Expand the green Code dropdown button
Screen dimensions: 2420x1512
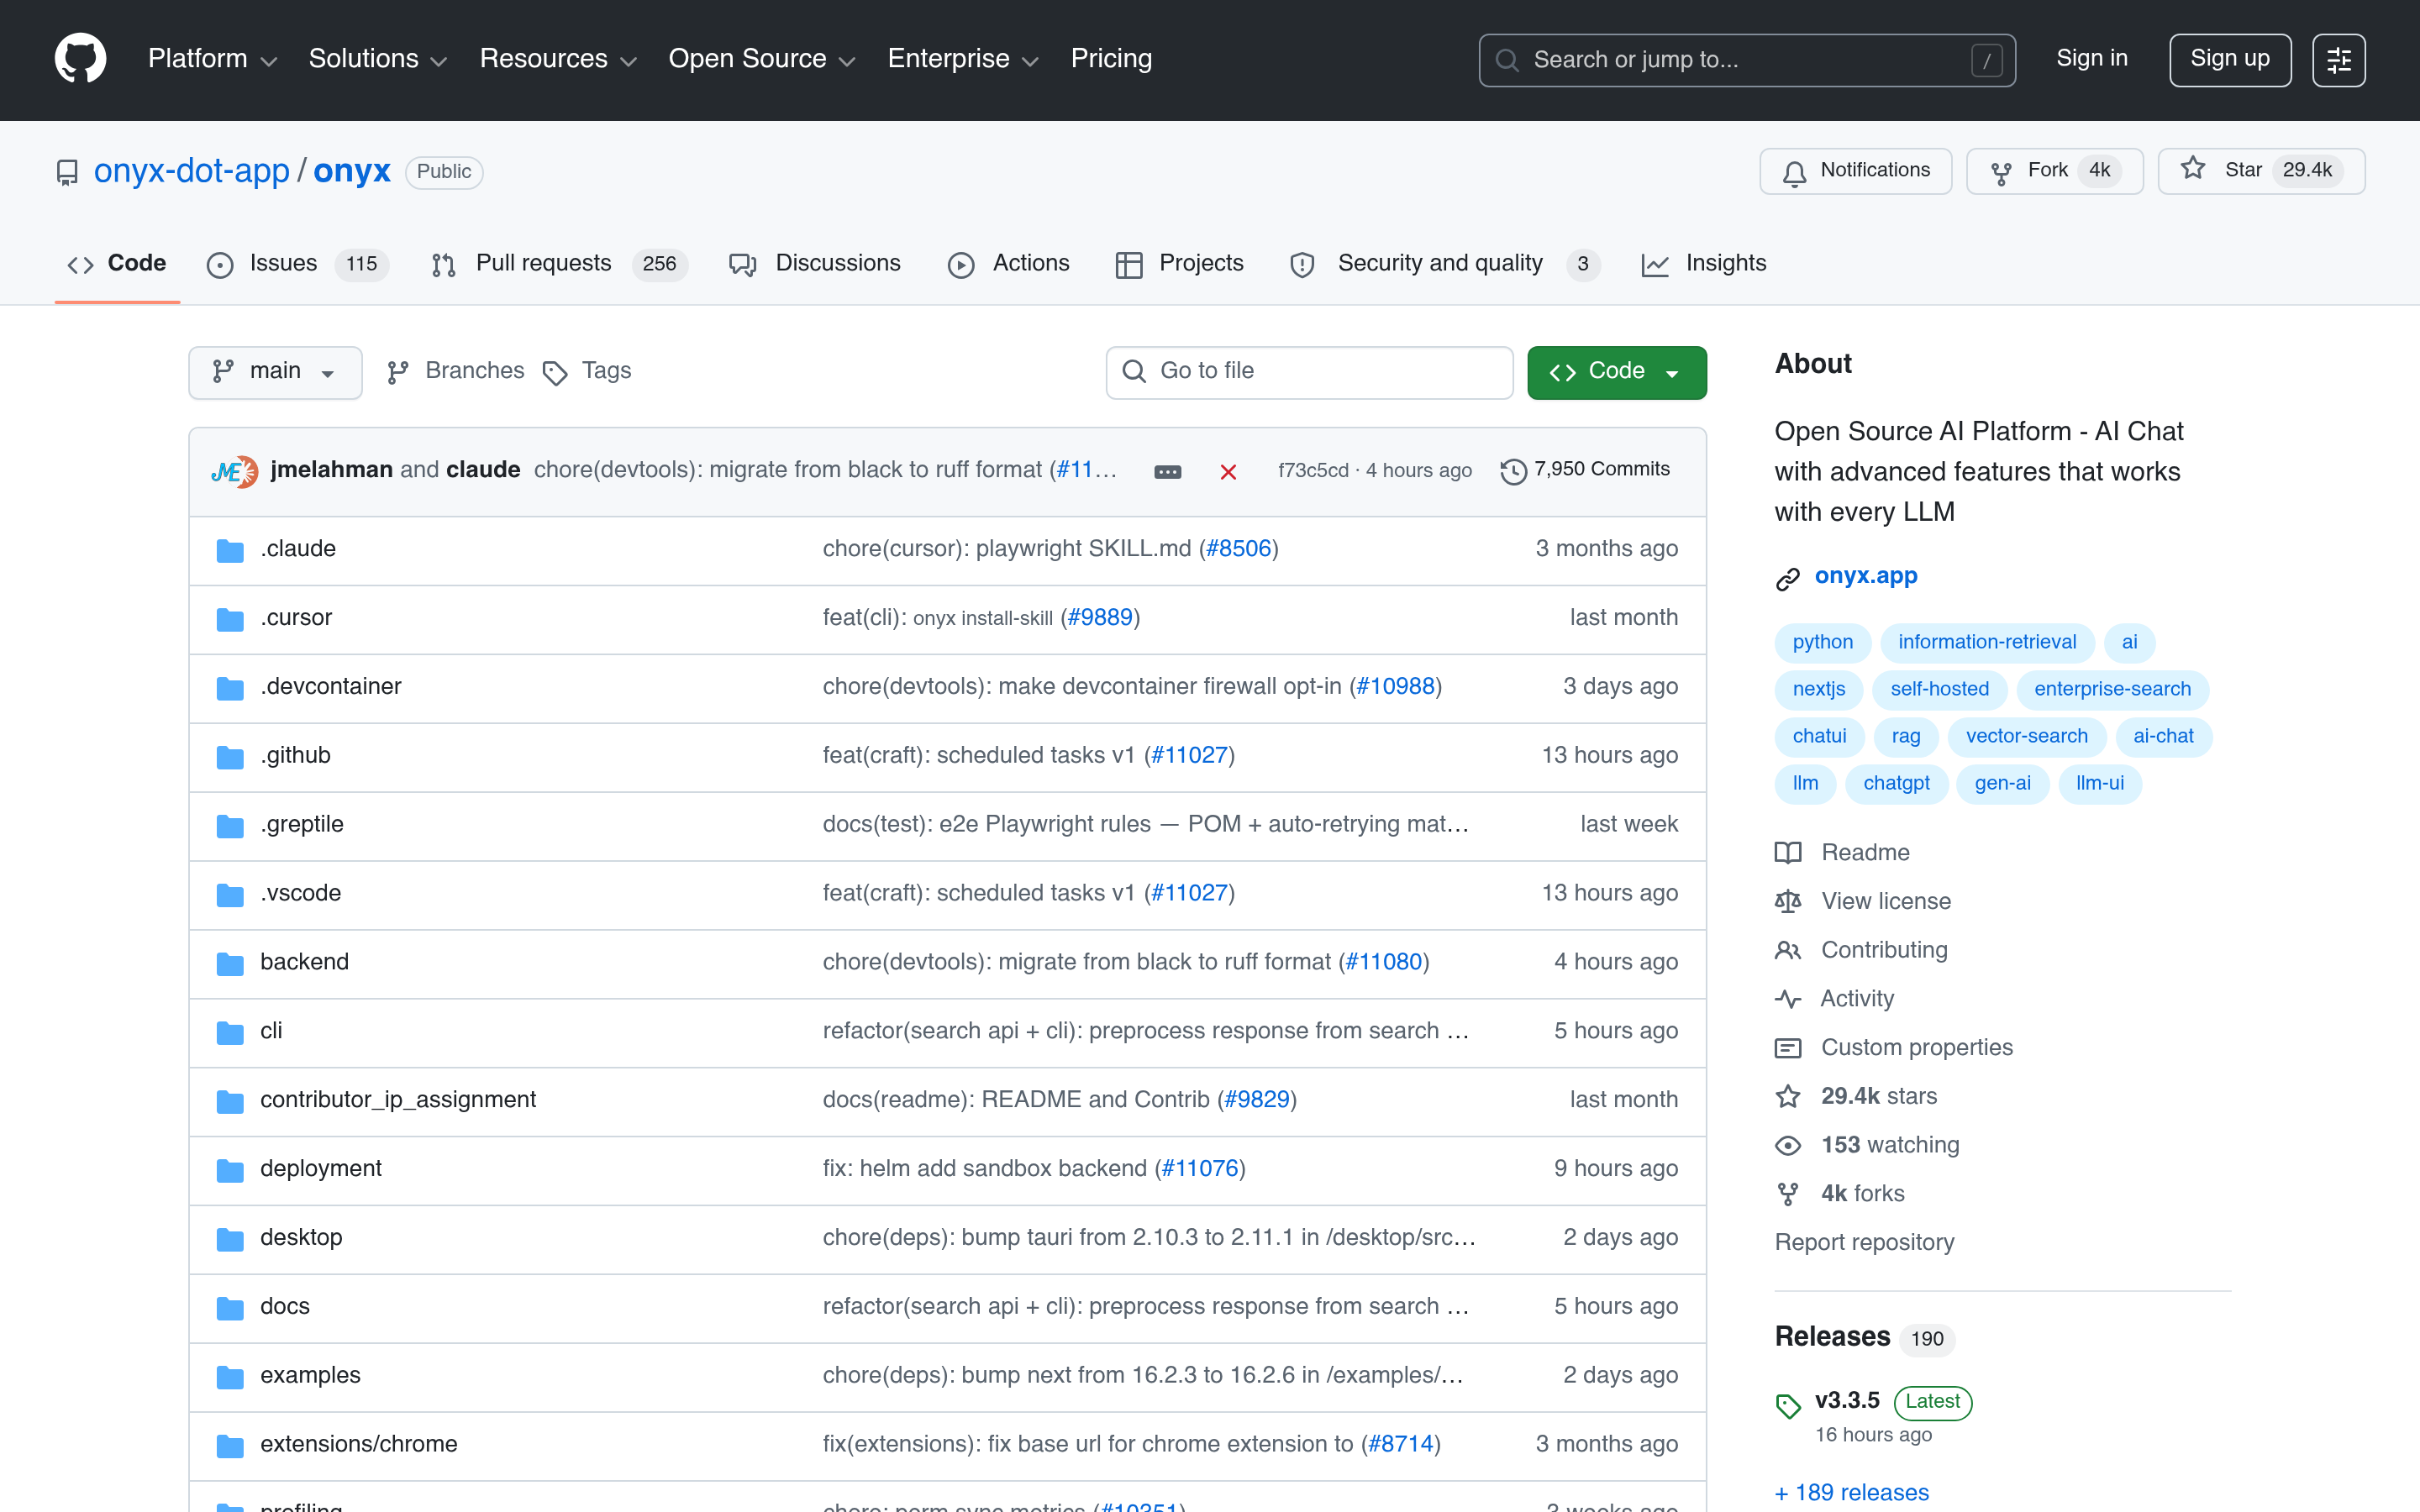click(1616, 372)
